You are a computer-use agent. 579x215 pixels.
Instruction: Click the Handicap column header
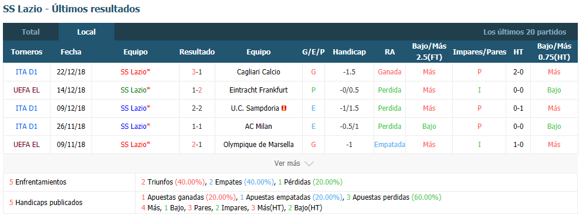click(x=349, y=52)
